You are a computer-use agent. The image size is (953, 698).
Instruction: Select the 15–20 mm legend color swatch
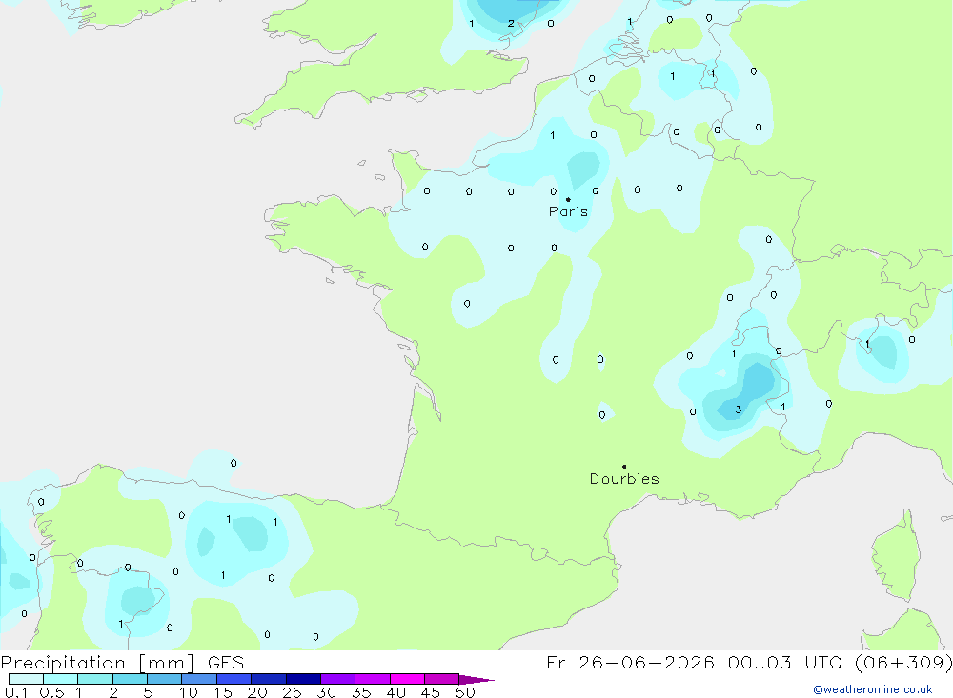click(234, 679)
